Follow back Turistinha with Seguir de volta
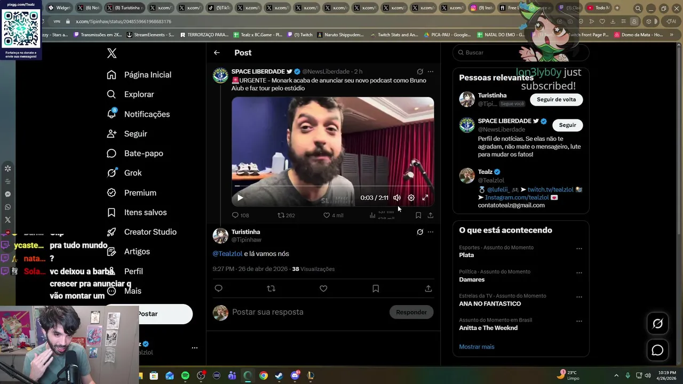Image resolution: width=683 pixels, height=384 pixels. click(556, 100)
